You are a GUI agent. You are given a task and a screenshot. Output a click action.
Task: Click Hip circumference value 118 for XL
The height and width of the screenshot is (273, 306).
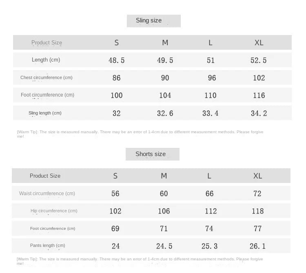(257, 211)
